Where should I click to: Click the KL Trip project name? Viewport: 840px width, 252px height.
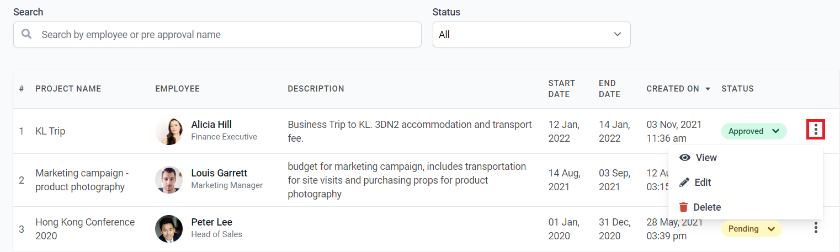50,131
